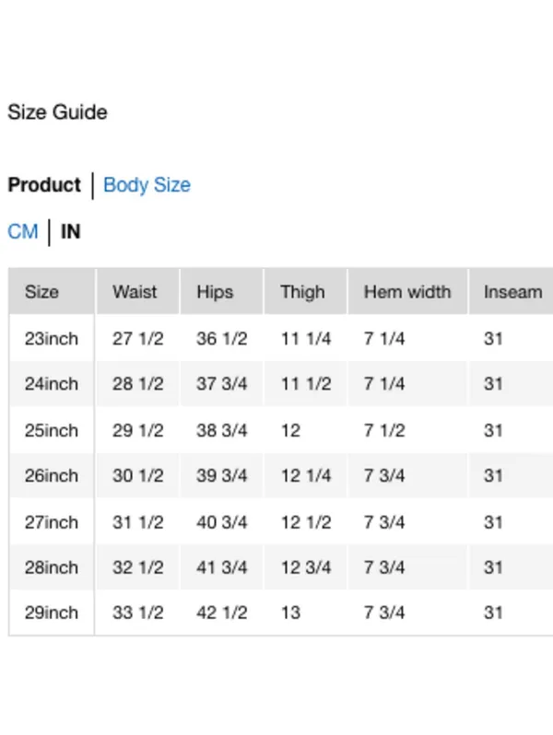Switch to the Body Size tab
This screenshot has width=553, height=735.
click(x=147, y=185)
